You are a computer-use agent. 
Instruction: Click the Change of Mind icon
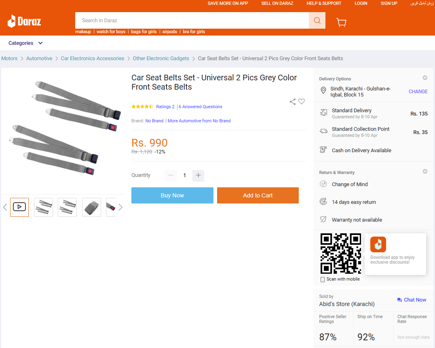tap(323, 184)
